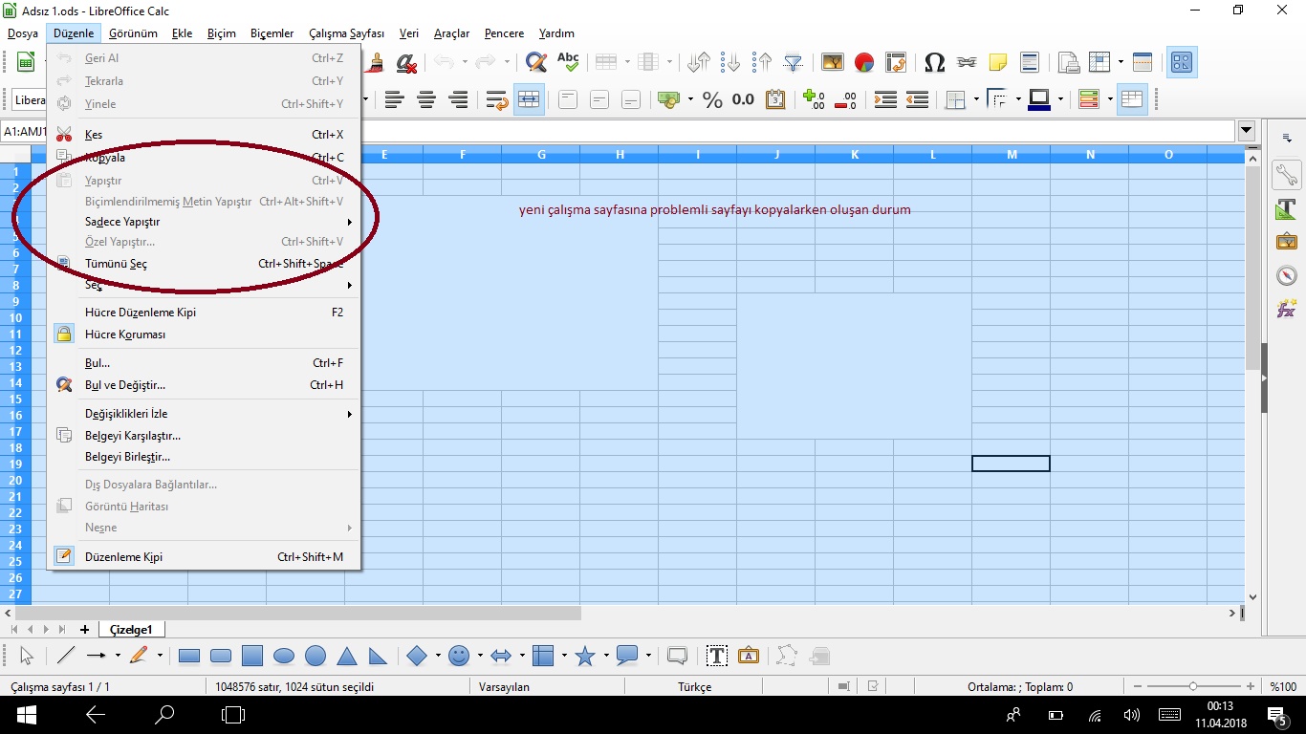This screenshot has height=734, width=1306.
Task: Open the currency format dropdown arrow
Action: coord(689,99)
